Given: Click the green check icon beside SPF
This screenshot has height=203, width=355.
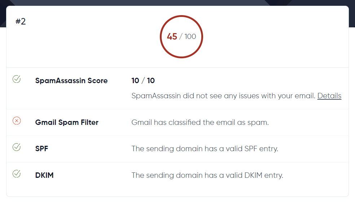Looking at the screenshot, I should tap(17, 147).
